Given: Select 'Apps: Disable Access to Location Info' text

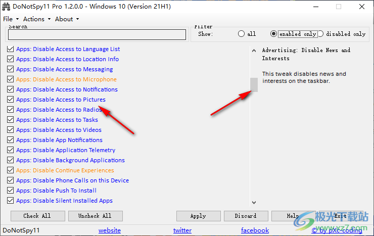Looking at the screenshot, I should (x=68, y=59).
